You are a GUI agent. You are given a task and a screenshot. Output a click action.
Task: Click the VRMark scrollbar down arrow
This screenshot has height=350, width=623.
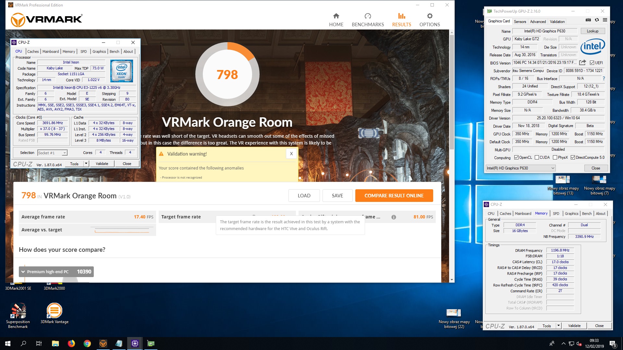451,279
